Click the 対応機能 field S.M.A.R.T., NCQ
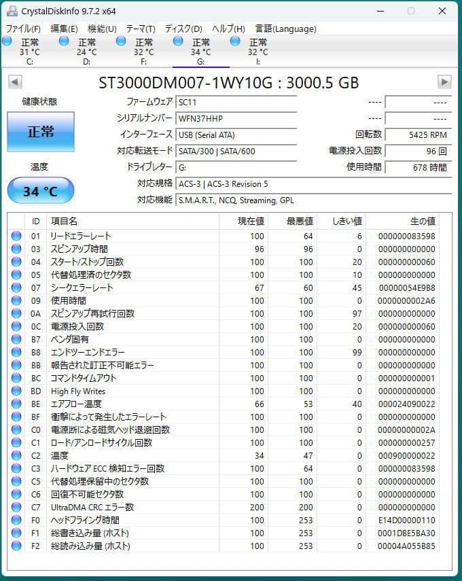 (x=313, y=200)
